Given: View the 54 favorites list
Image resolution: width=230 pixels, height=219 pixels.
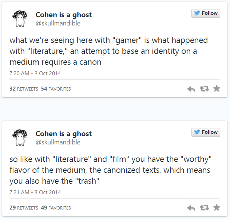Looking at the screenshot, I should pyautogui.click(x=56, y=89).
